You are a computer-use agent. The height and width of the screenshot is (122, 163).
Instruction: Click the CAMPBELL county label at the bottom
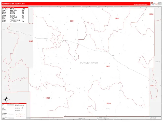(x=103, y=118)
